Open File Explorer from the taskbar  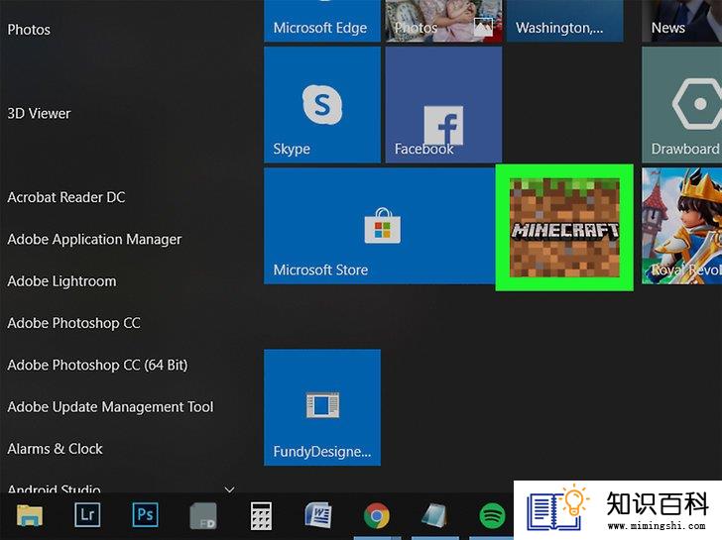pos(30,515)
